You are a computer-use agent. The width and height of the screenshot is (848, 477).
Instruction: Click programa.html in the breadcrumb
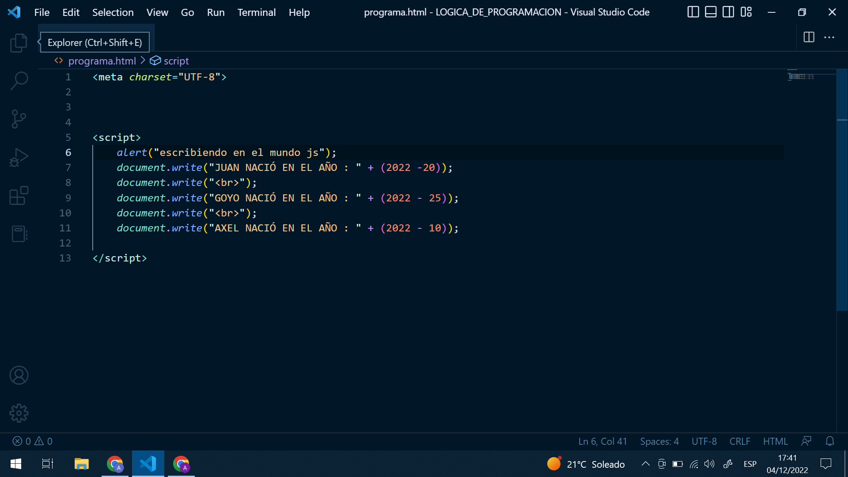tap(102, 61)
